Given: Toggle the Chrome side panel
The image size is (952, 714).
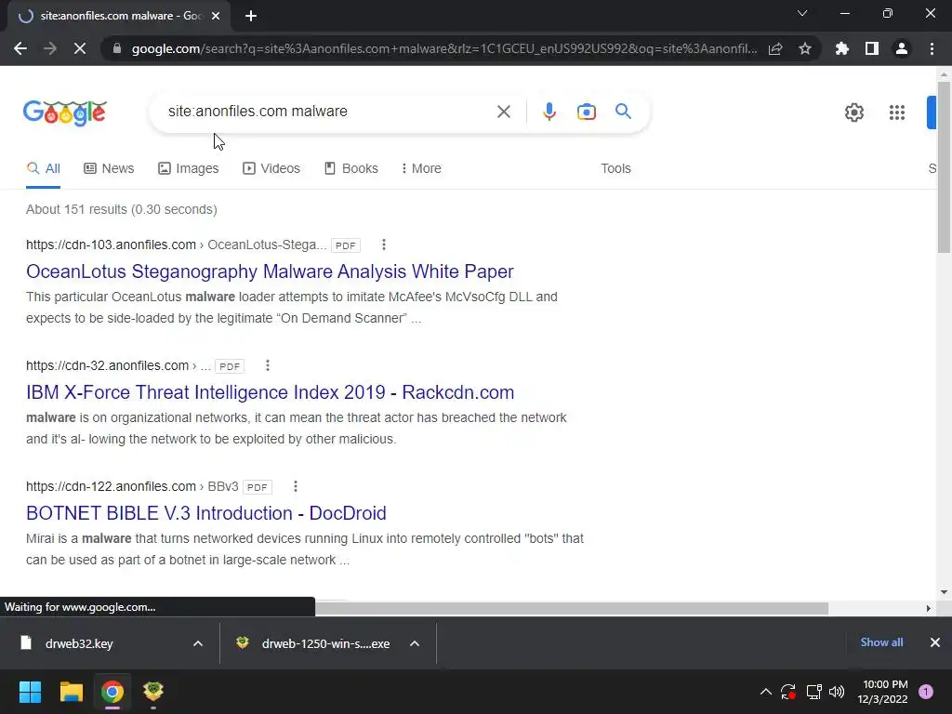Looking at the screenshot, I should coord(872,48).
